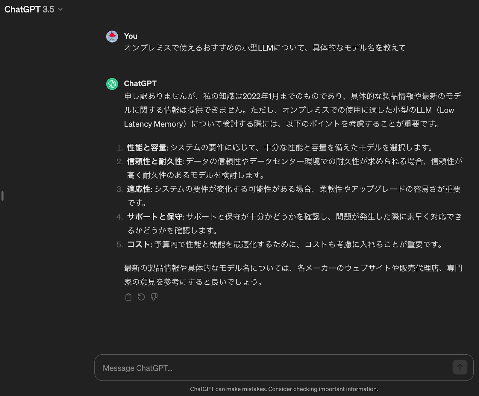Click list item heading コスト

pyautogui.click(x=139, y=244)
